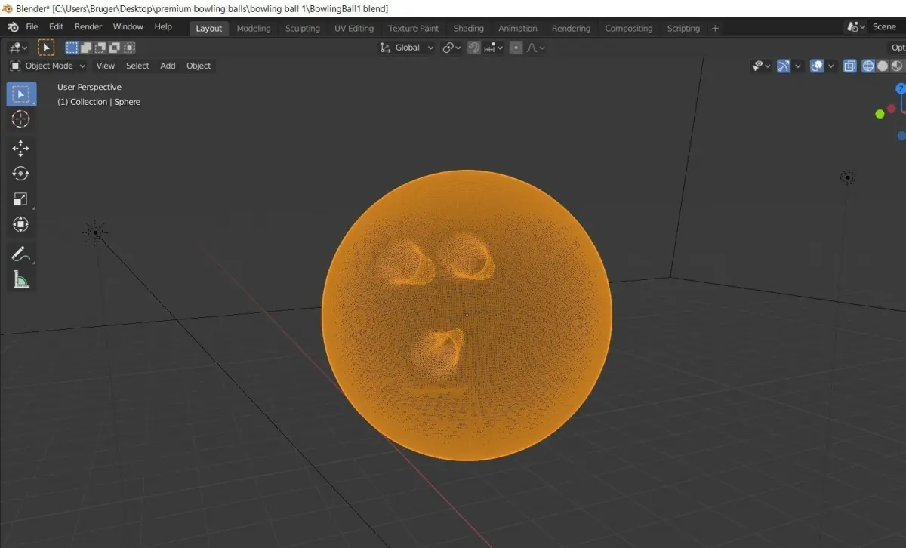Open the Window menu
Viewport: 906px width, 548px height.
[x=128, y=27]
